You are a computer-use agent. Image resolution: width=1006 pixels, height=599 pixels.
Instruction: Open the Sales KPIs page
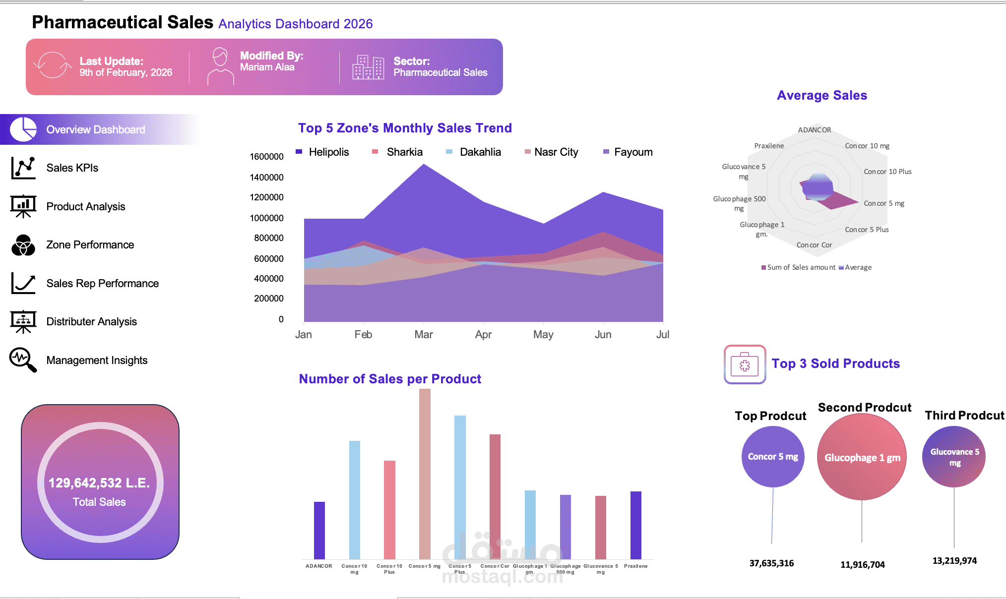tap(72, 168)
